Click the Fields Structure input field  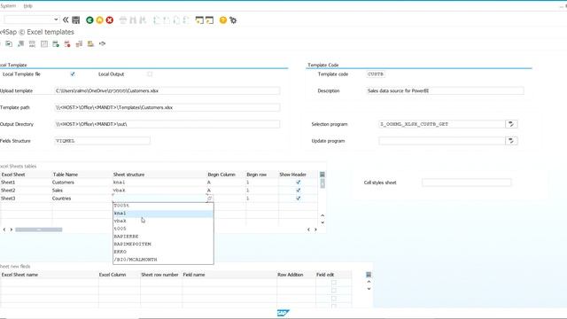tap(102, 141)
